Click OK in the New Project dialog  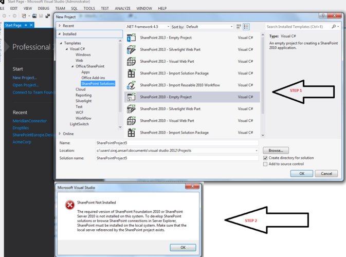[302, 174]
